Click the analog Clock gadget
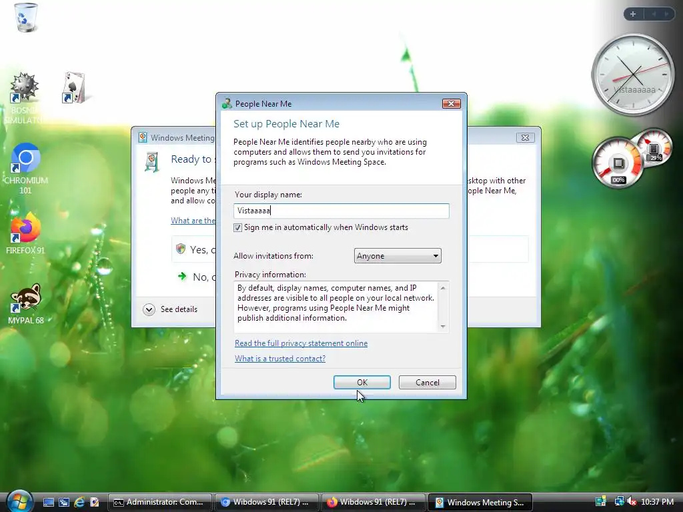 pyautogui.click(x=633, y=75)
